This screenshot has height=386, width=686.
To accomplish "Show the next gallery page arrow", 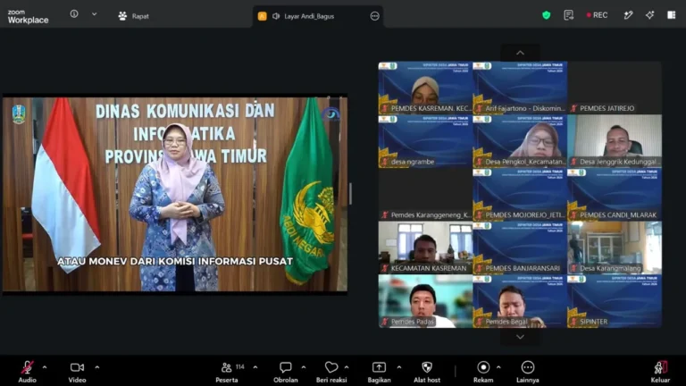I will (x=520, y=337).
